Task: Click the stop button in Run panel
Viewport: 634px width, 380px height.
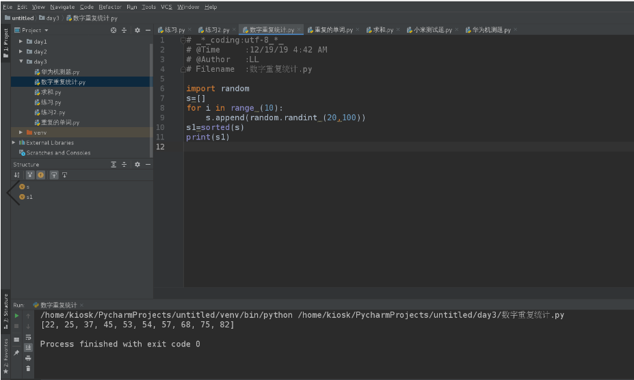Action: click(16, 326)
